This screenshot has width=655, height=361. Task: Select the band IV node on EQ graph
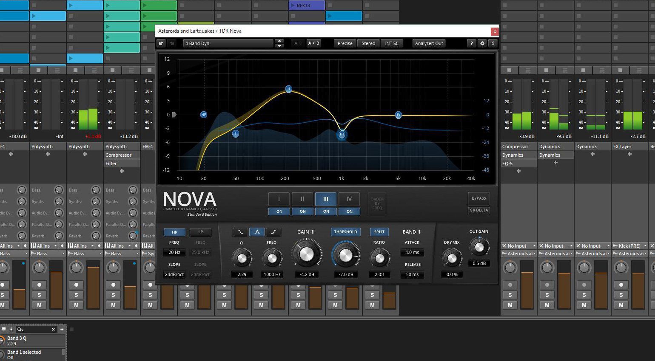tap(398, 115)
